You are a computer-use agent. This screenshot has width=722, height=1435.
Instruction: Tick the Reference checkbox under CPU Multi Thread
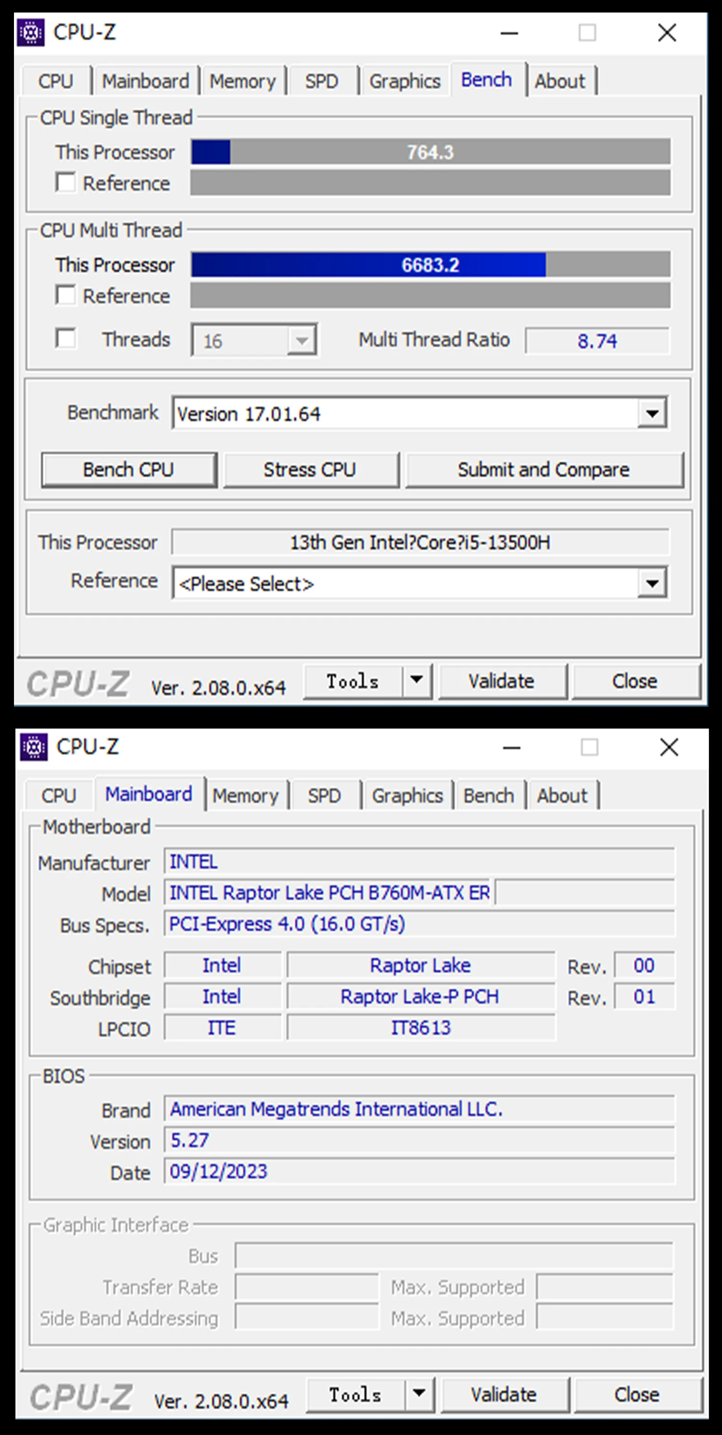(66, 295)
